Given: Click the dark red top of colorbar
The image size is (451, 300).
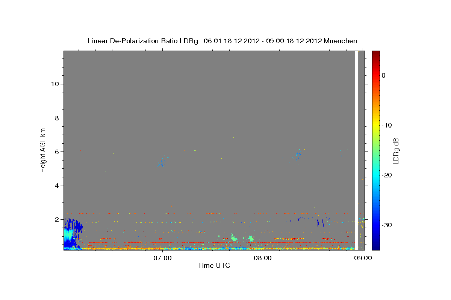Looking at the screenshot, I should pyautogui.click(x=376, y=54).
